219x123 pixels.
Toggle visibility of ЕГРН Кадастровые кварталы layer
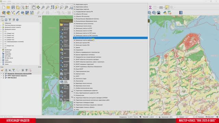click(4, 76)
